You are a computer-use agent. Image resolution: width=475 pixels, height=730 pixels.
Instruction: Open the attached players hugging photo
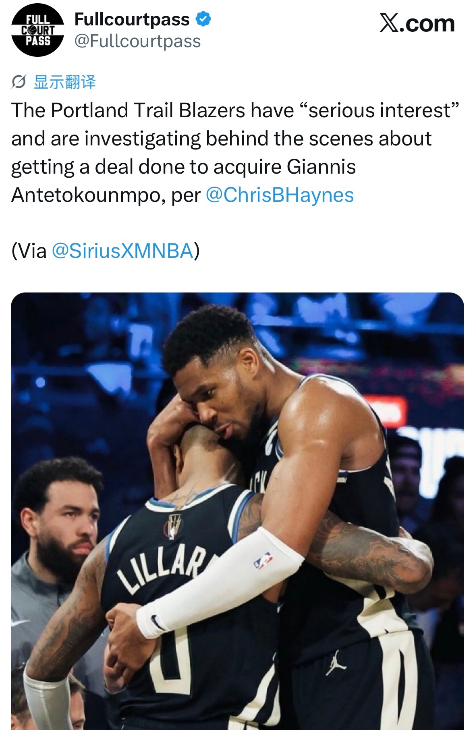click(x=237, y=511)
